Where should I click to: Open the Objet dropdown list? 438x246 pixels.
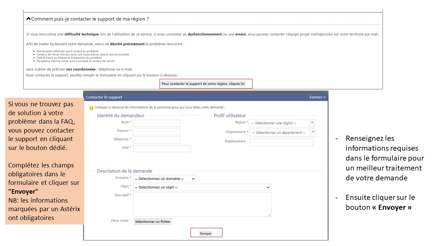[x=202, y=187]
